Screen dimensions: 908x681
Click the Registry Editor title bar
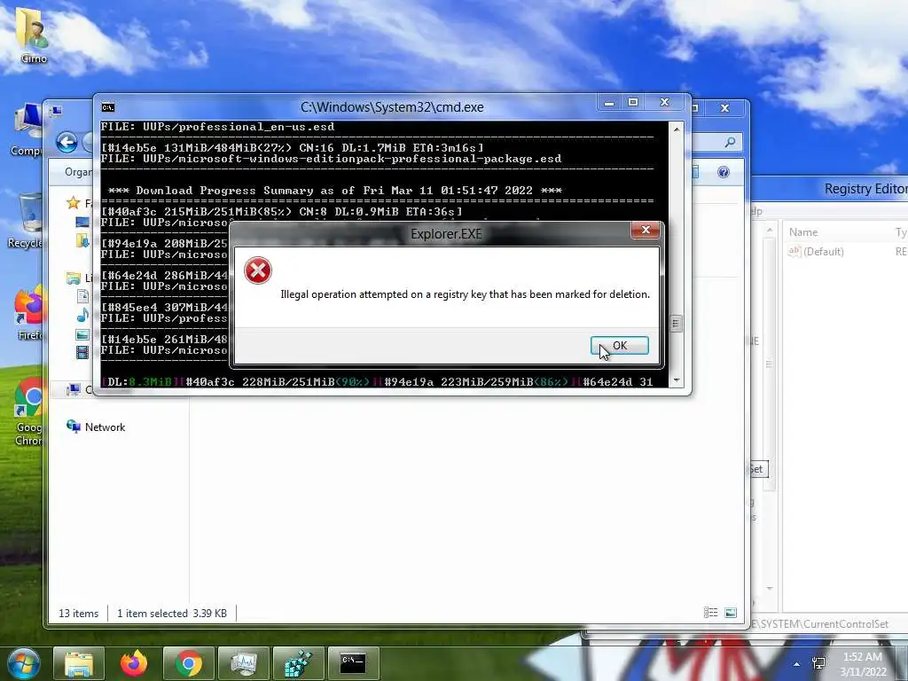(x=829, y=189)
